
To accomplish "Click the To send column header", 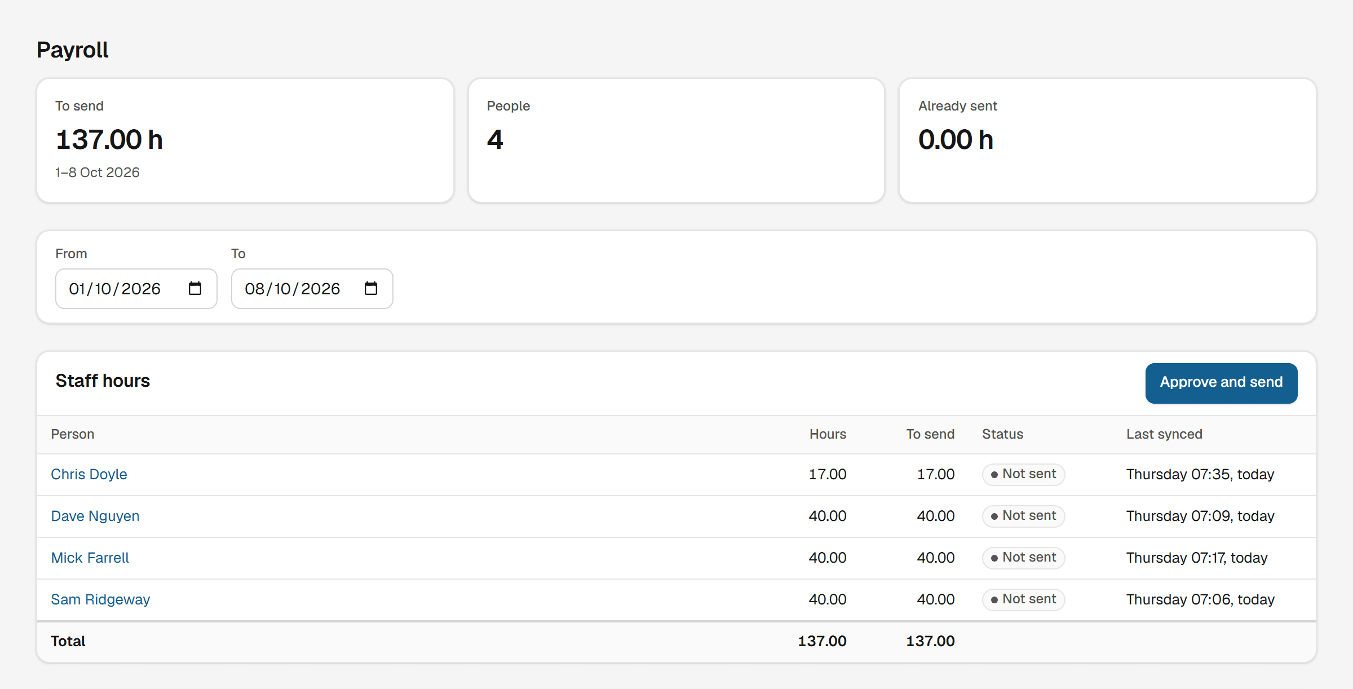I will point(930,434).
